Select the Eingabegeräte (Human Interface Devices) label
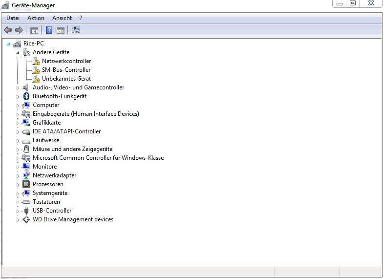This screenshot has width=384, height=279. [86, 114]
